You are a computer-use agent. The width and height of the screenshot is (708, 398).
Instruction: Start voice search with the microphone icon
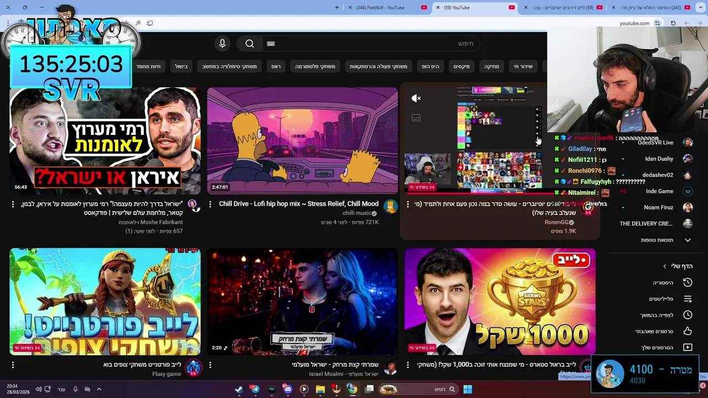pos(222,44)
